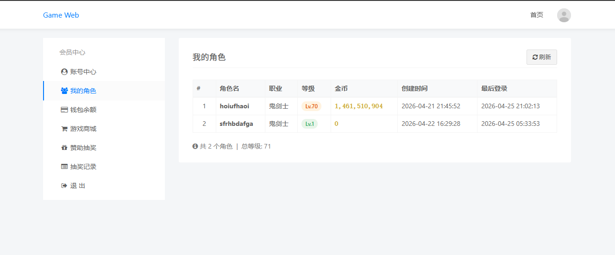Click gold amount 1,461,510,904

[x=359, y=106]
